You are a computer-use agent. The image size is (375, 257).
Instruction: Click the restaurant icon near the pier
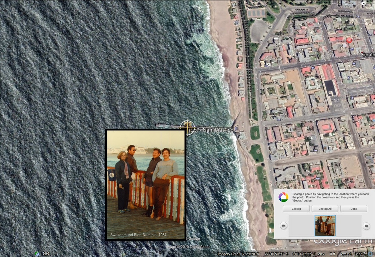point(236,128)
